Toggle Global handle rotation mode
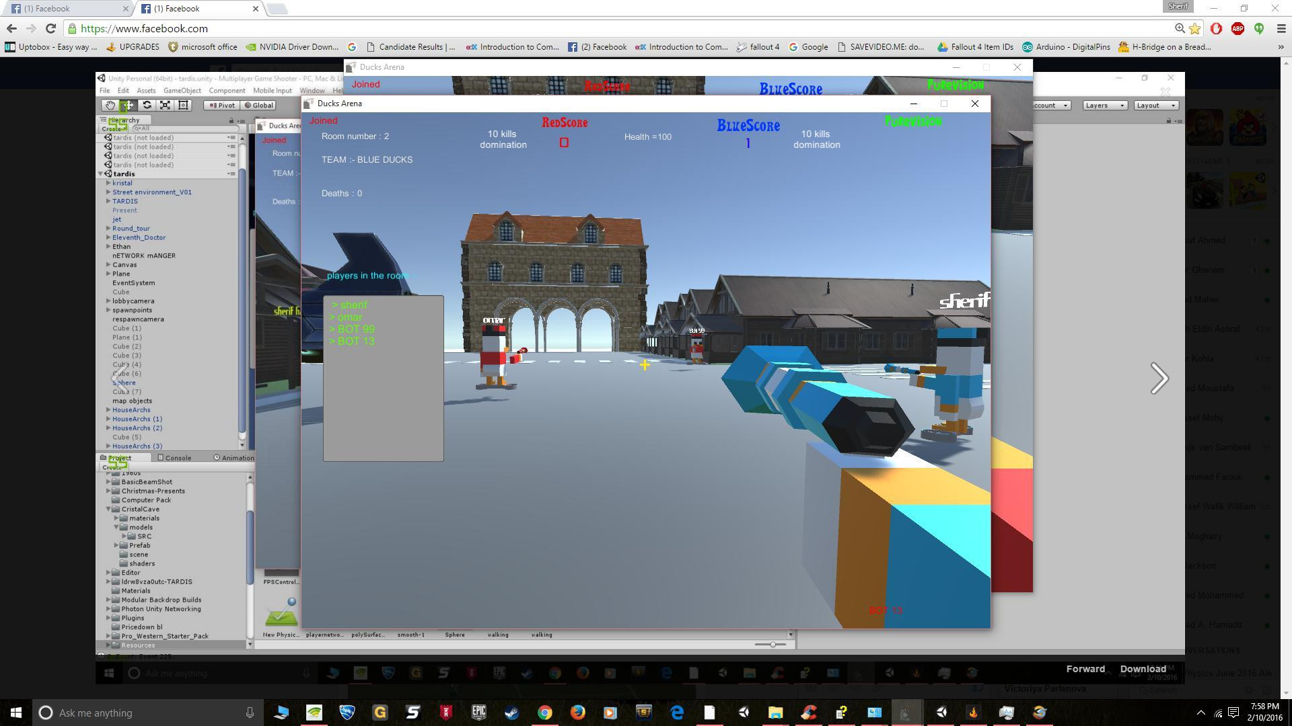Screen dimensions: 1292x726 (258, 105)
